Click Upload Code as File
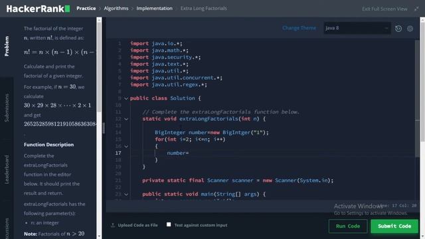 137,225
